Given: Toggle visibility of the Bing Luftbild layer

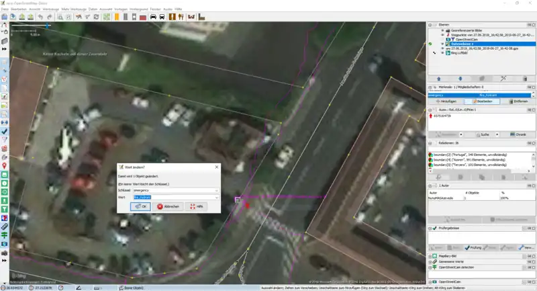Looking at the screenshot, I should pos(442,52).
